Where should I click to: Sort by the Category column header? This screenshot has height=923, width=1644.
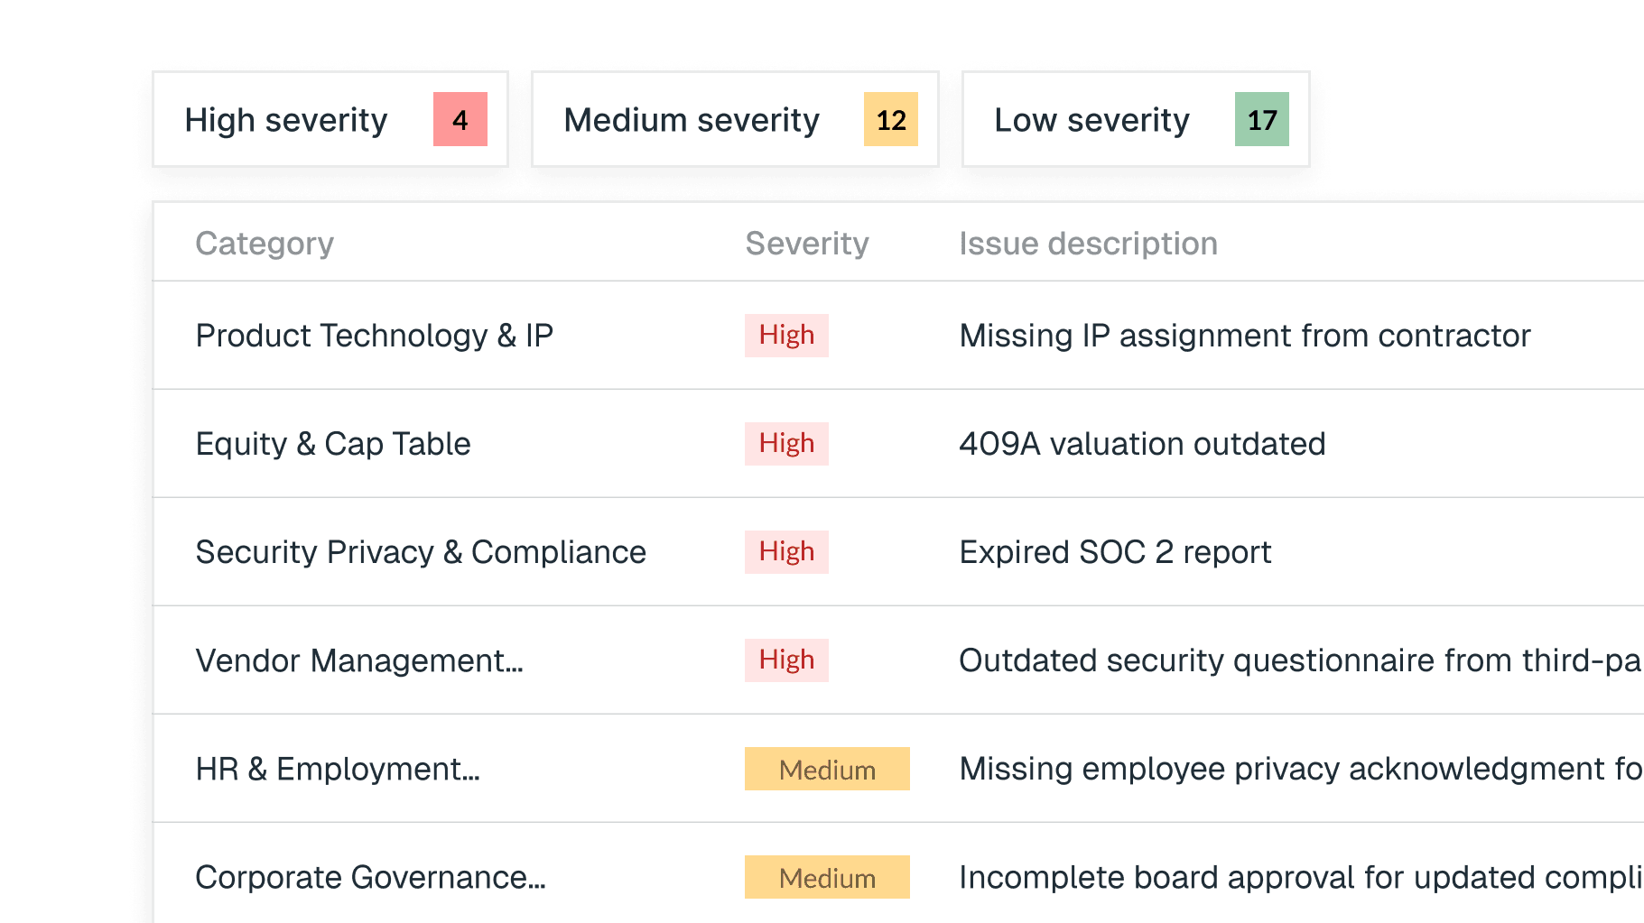pyautogui.click(x=264, y=243)
